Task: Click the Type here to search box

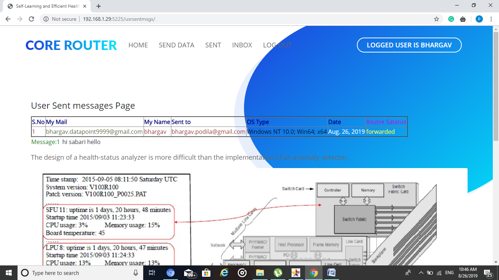Action: [80, 273]
